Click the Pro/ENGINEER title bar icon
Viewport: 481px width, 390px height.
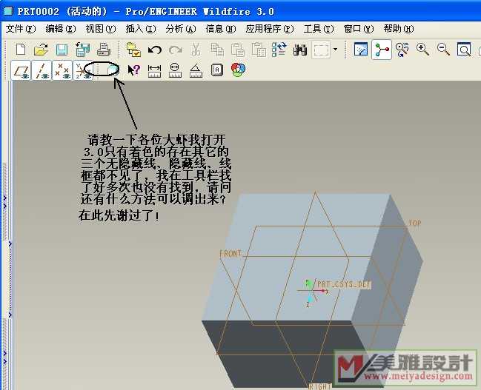[x=7, y=11]
